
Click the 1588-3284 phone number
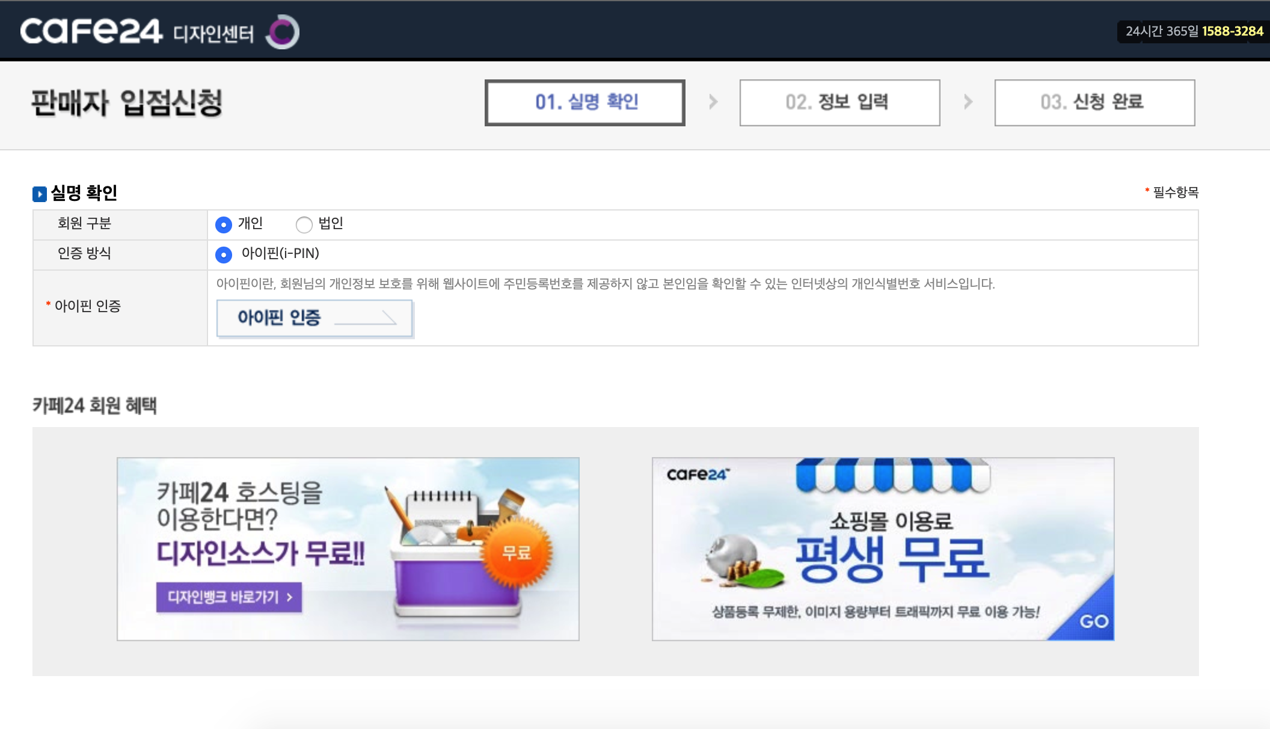(x=1232, y=31)
